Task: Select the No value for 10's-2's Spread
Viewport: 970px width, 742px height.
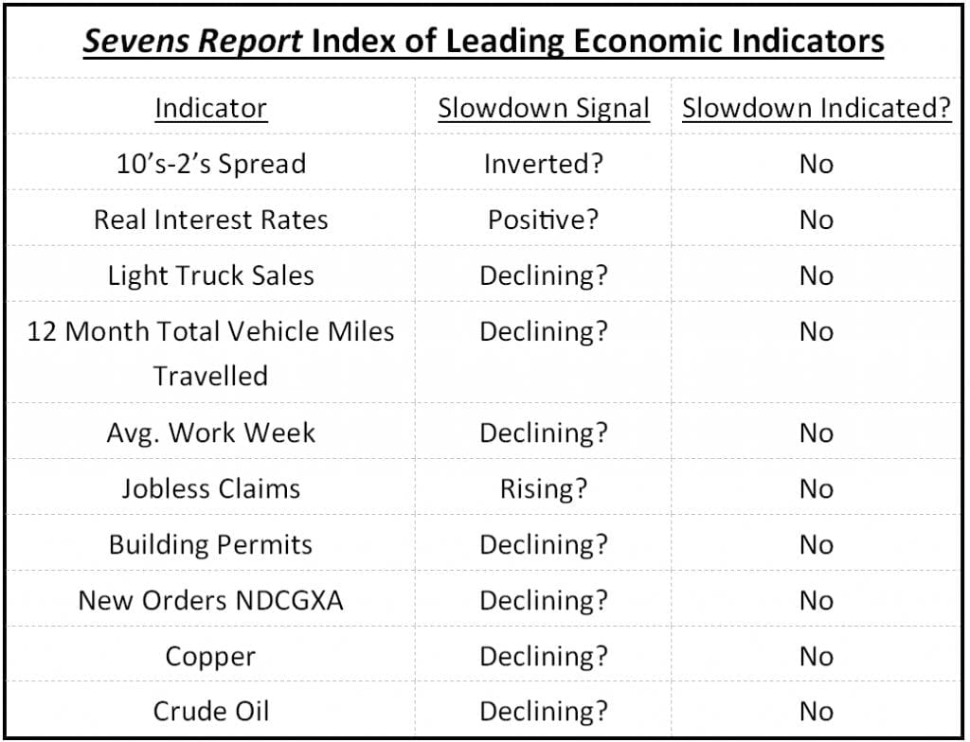Action: (816, 164)
